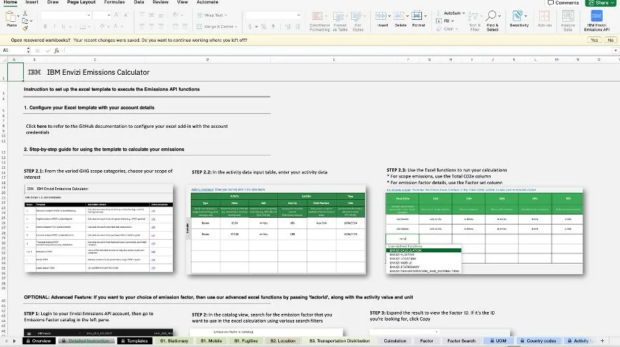
Task: Open Format as Table
Action: click(x=340, y=21)
